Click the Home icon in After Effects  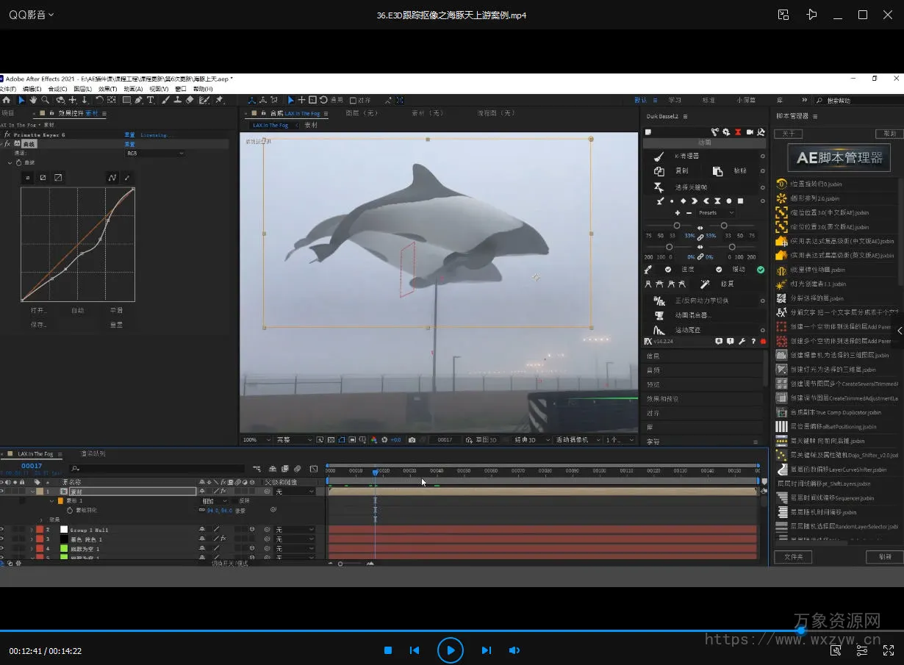pos(7,100)
